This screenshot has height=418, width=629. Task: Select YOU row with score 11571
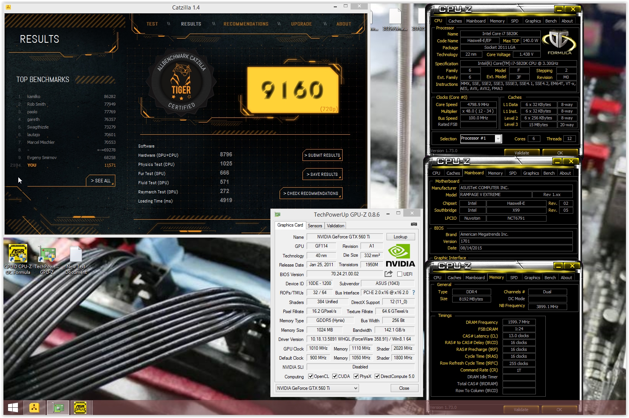[63, 165]
